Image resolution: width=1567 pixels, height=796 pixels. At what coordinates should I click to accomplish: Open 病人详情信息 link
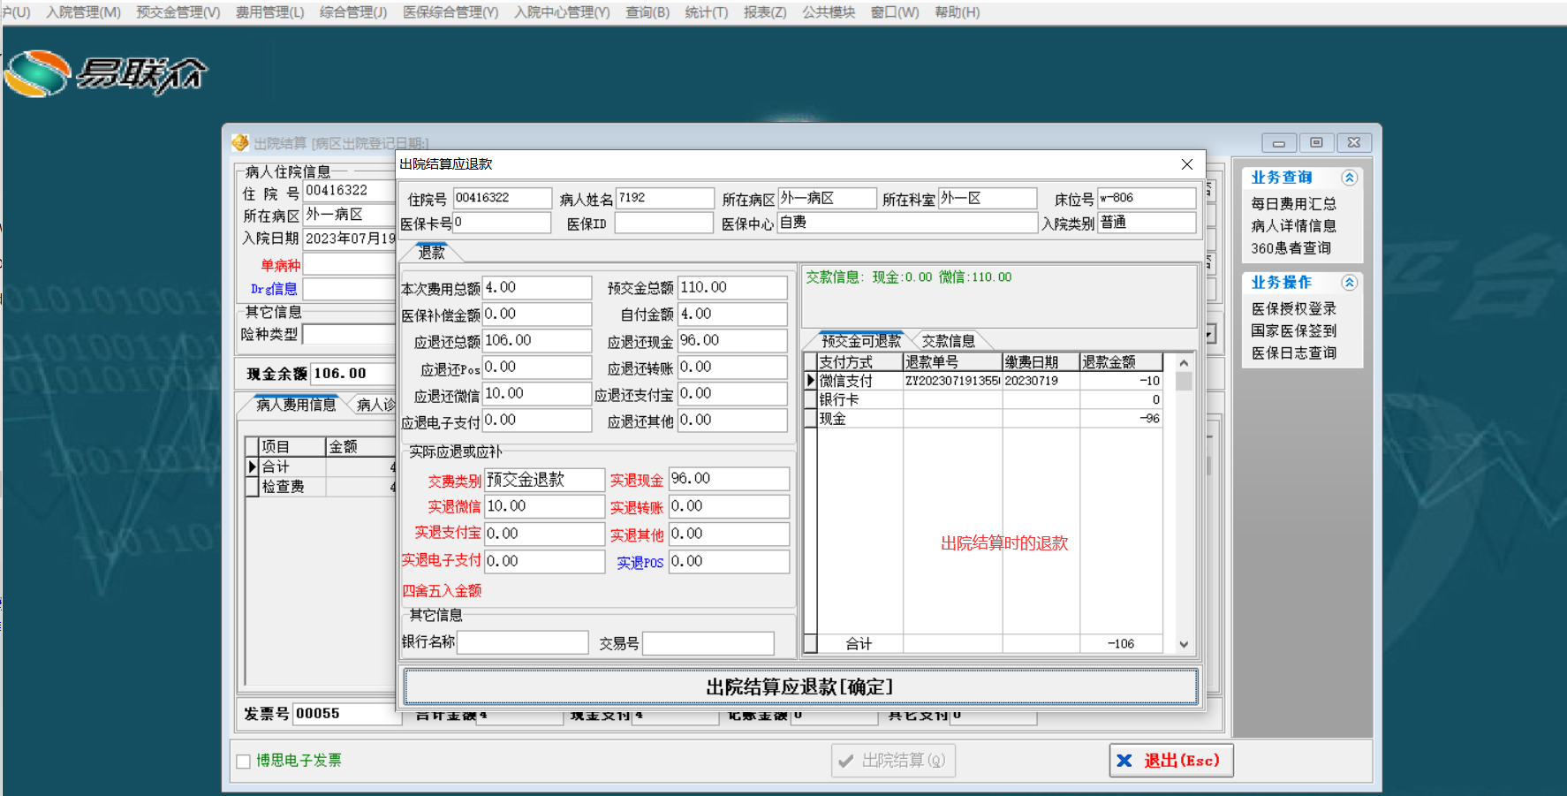[1293, 226]
